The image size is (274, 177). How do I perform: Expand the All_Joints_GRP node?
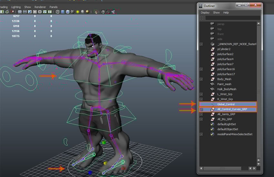pyautogui.click(x=201, y=114)
